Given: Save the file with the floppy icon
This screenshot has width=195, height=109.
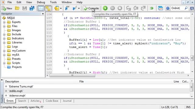Looking at the screenshot, I should coord(24,8).
